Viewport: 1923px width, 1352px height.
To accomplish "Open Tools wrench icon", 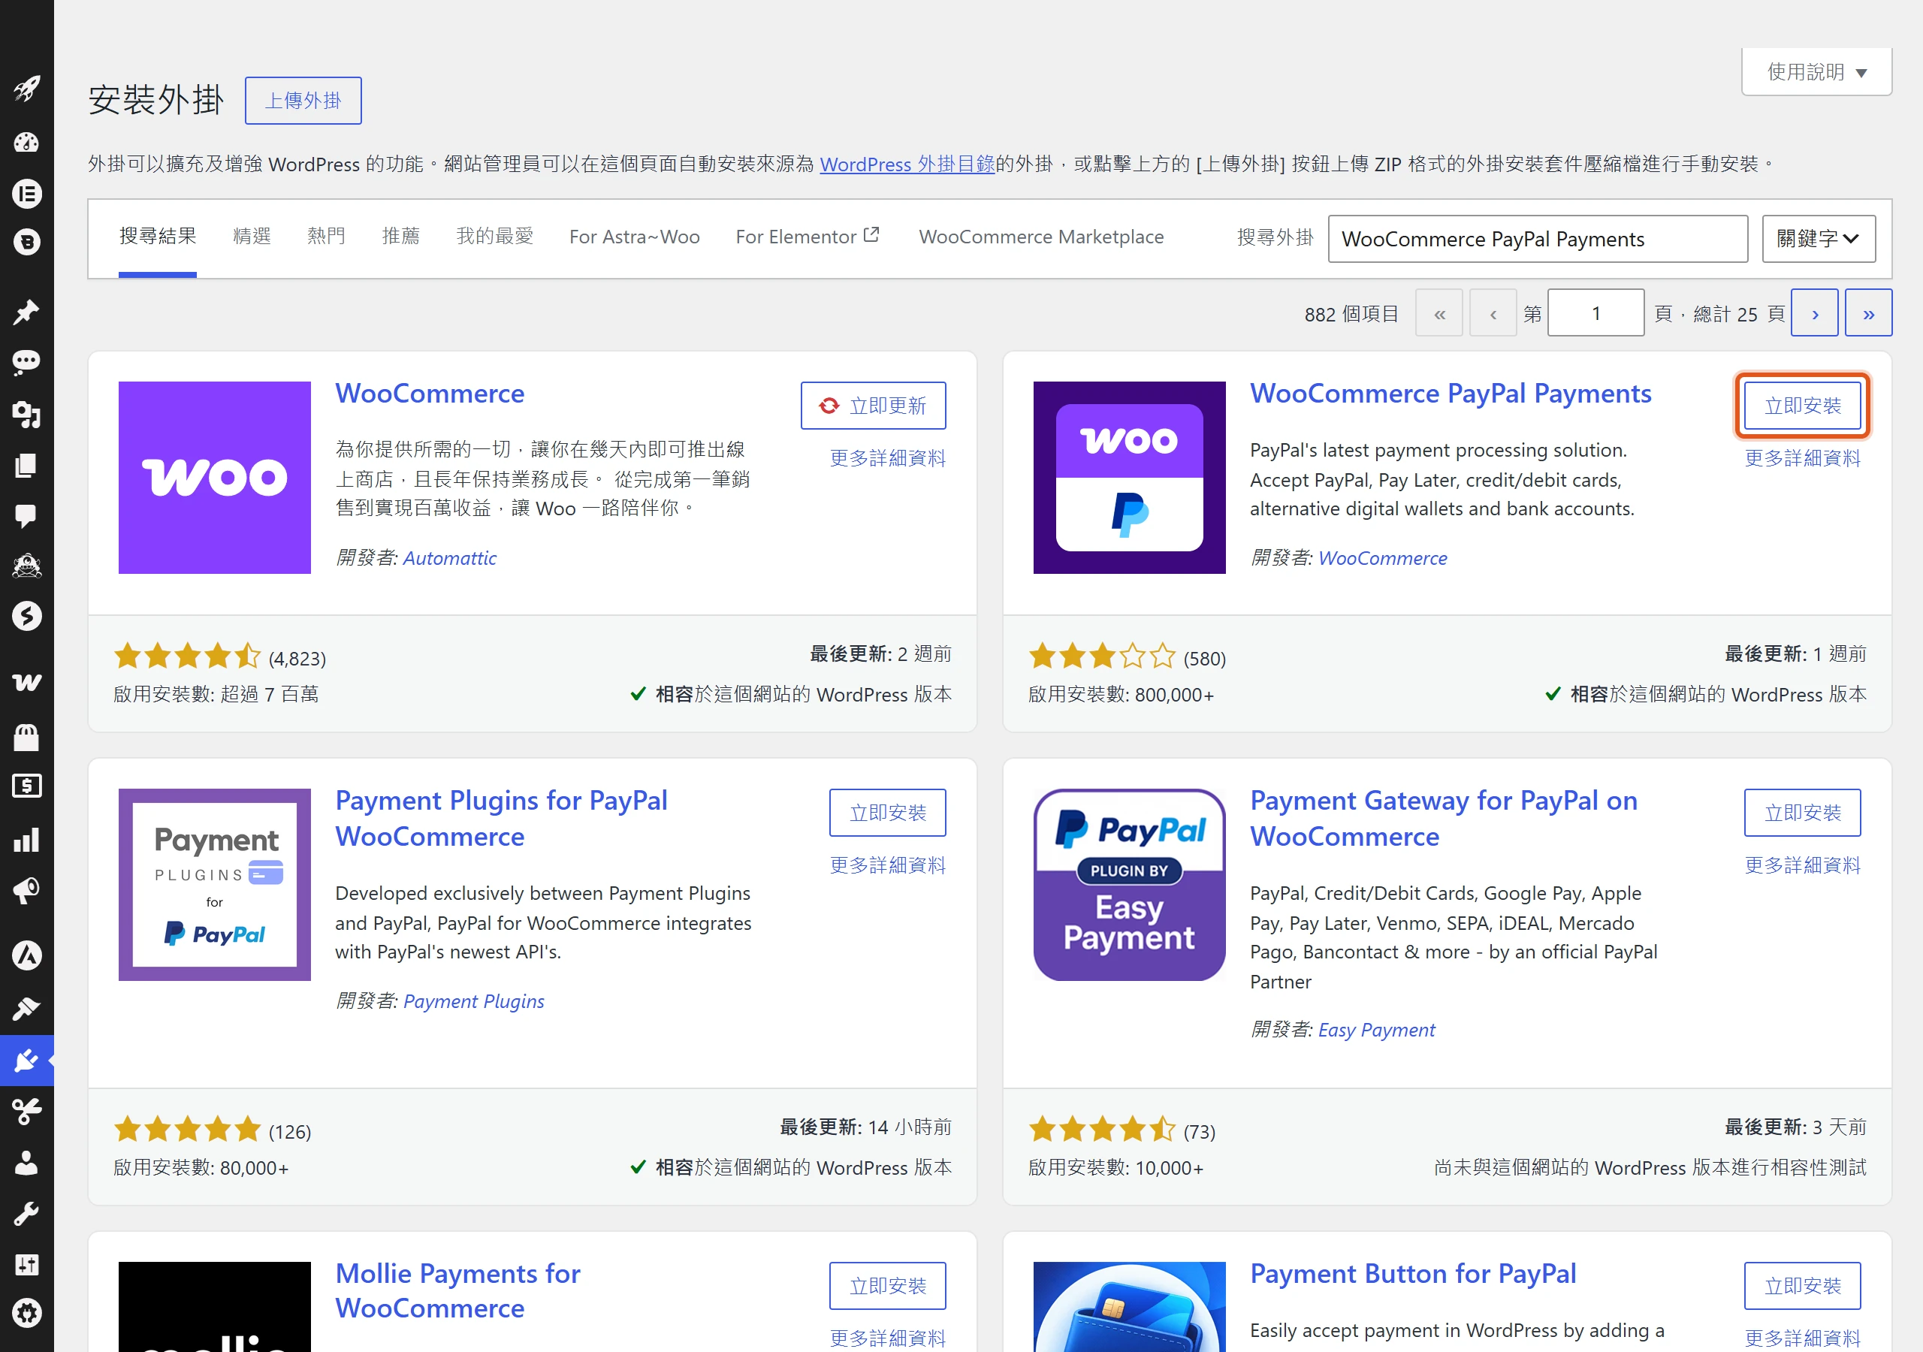I will (27, 1214).
